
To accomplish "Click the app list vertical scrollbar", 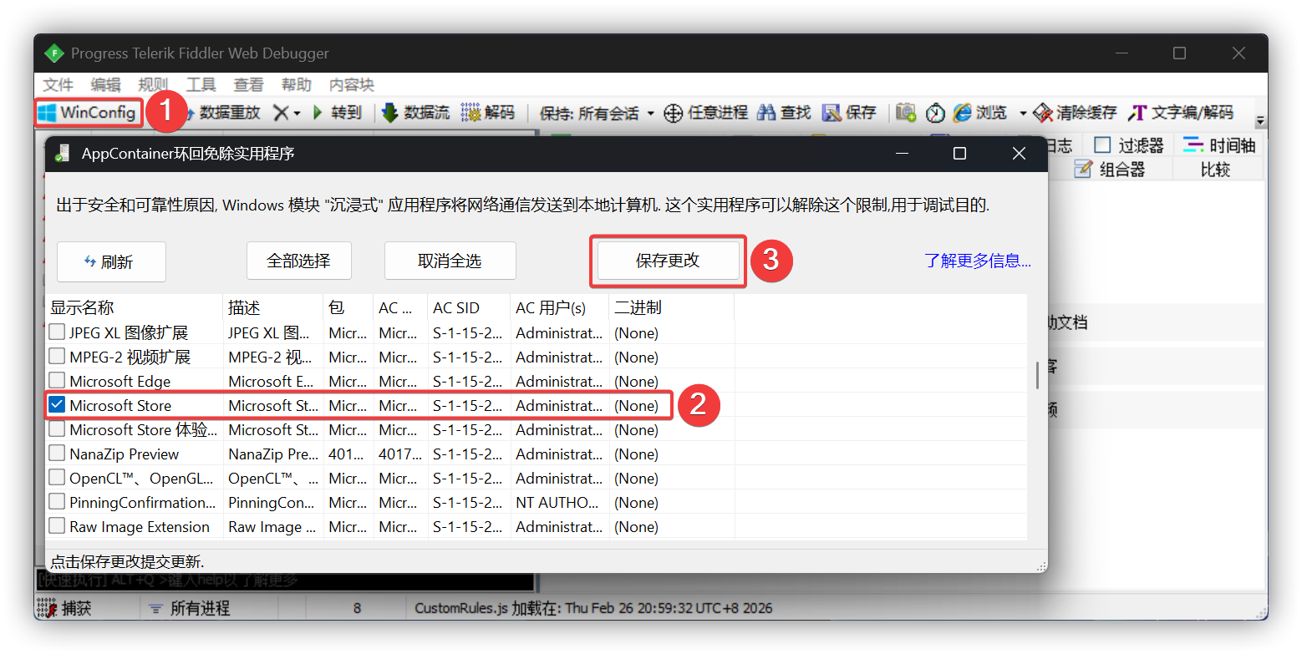I will point(1037,376).
